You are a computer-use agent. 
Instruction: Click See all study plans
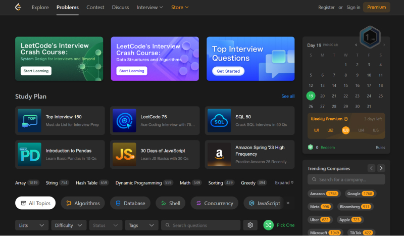coord(288,96)
